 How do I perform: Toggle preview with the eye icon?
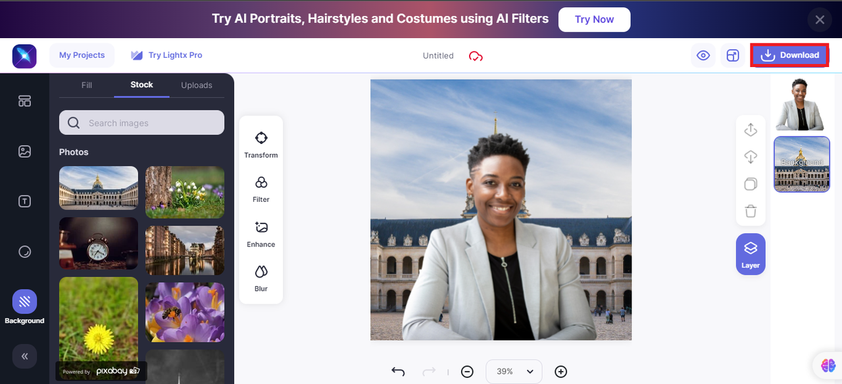pyautogui.click(x=703, y=55)
